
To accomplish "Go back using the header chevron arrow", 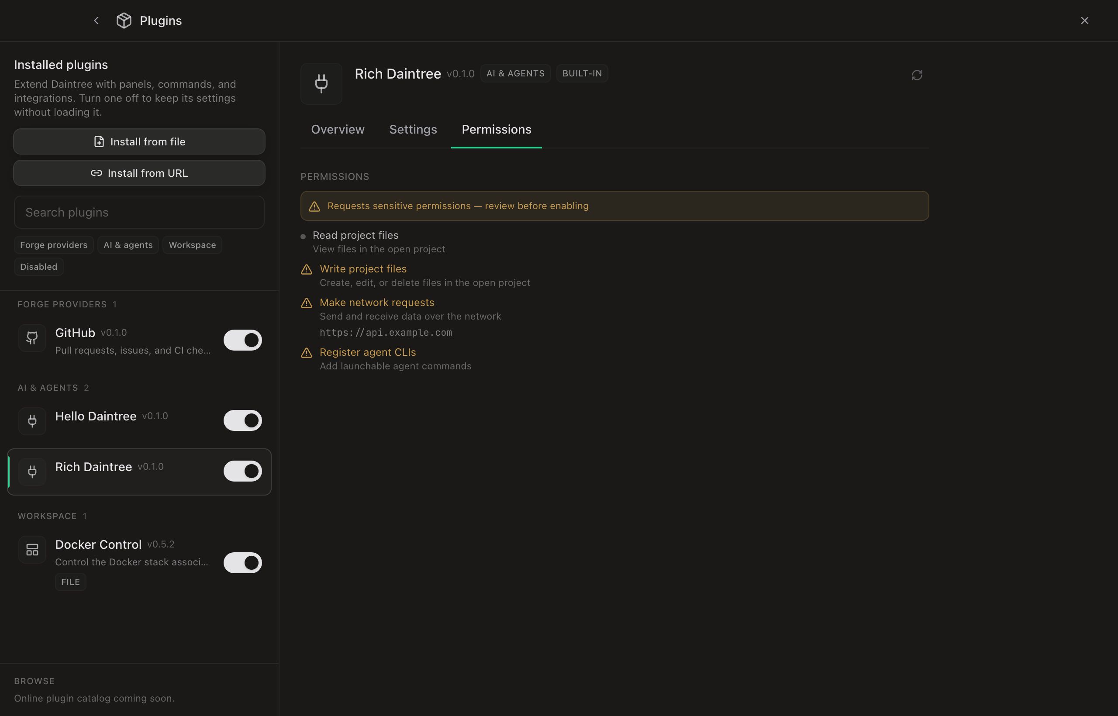I will point(96,21).
